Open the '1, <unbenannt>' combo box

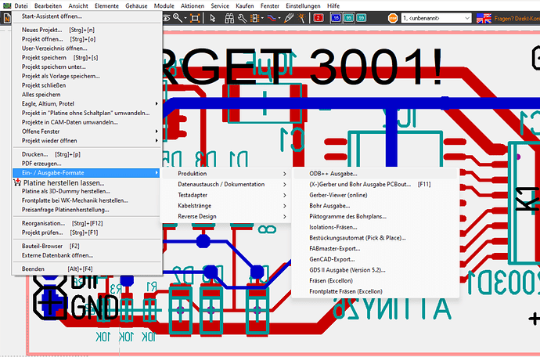pos(436,18)
